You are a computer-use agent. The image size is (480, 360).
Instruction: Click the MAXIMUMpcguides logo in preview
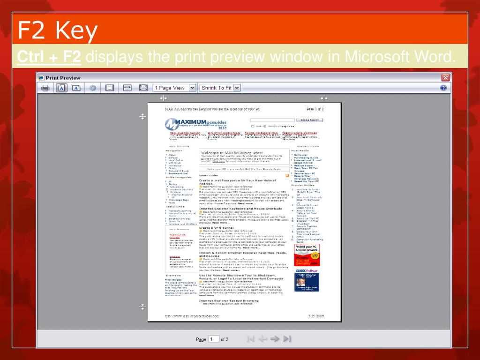pyautogui.click(x=195, y=124)
